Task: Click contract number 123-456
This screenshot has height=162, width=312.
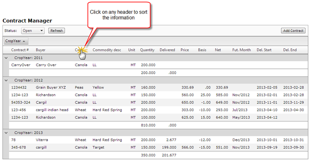Action: point(18,110)
